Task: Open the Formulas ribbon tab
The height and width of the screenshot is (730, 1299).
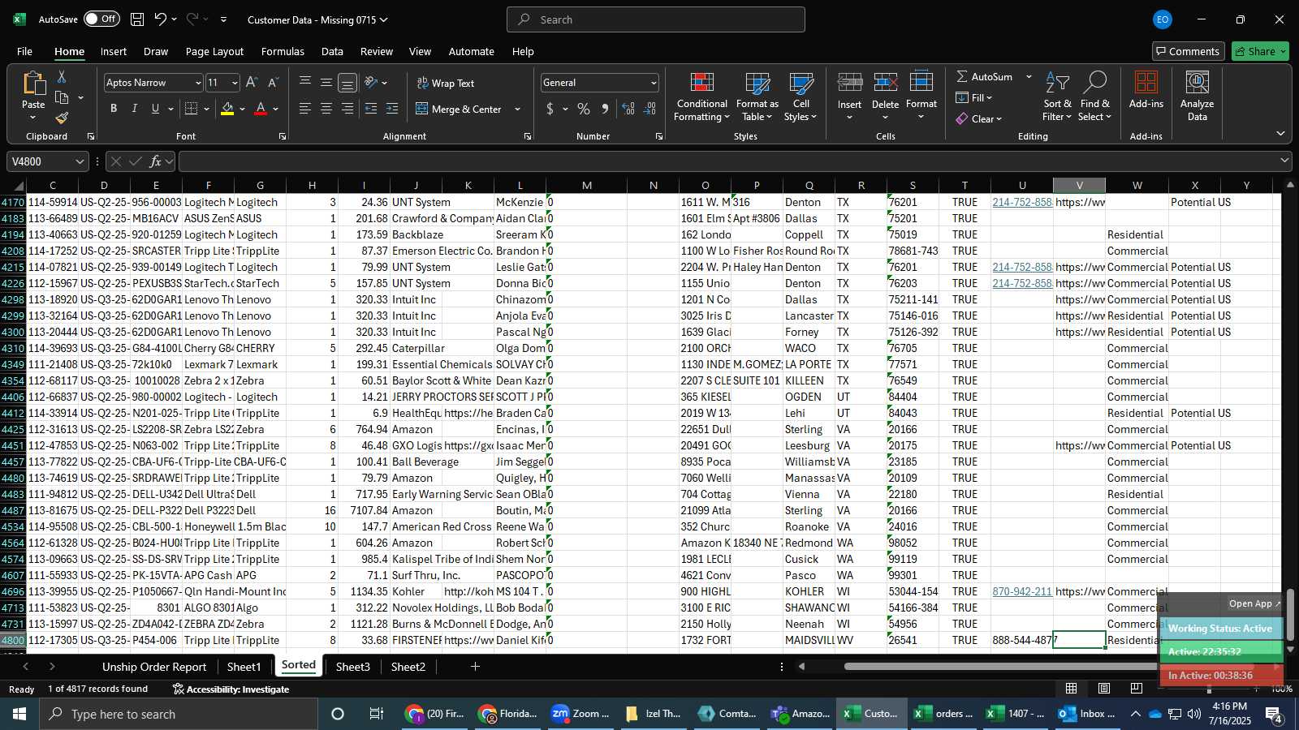Action: click(283, 51)
